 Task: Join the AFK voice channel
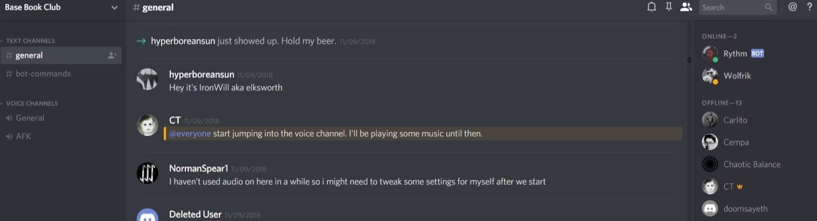tap(23, 137)
